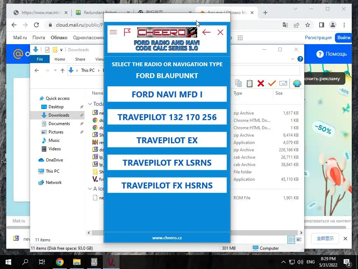The height and width of the screenshot is (269, 358).
Task: Bookmark this page with star icon
Action: coord(308,25)
